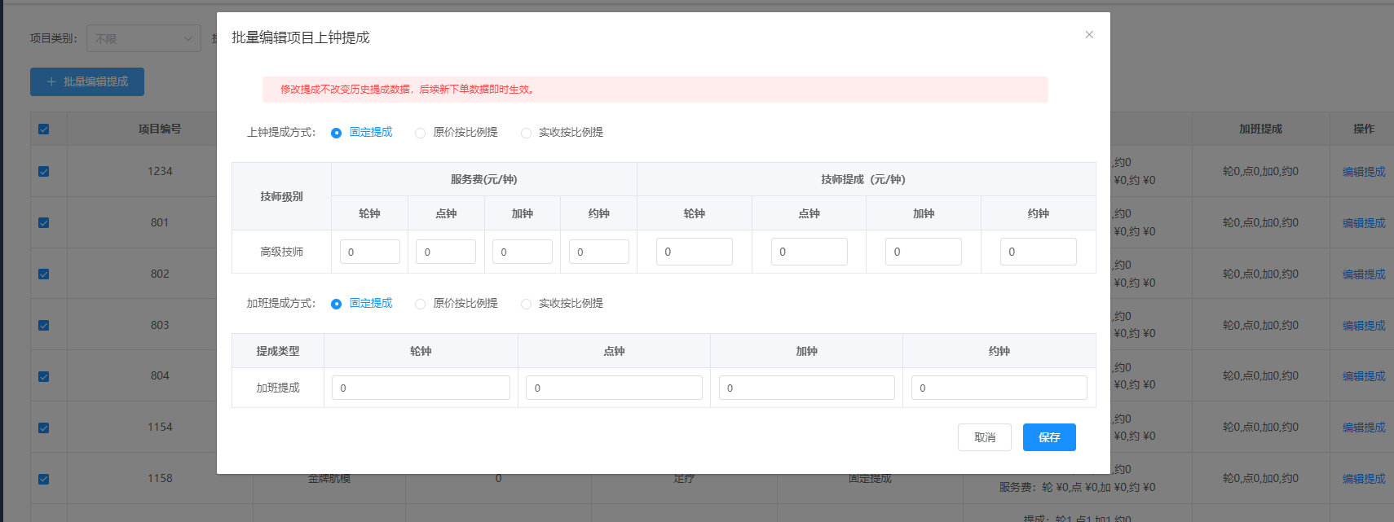
Task: Click 编辑提成 link for project 803
Action: point(1364,326)
